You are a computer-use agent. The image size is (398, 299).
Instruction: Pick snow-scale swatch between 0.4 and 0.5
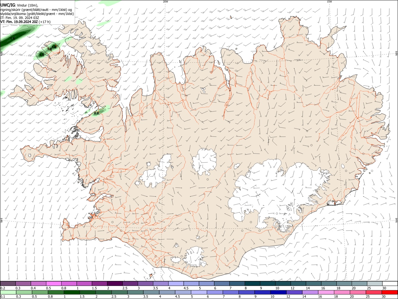coord(39,284)
